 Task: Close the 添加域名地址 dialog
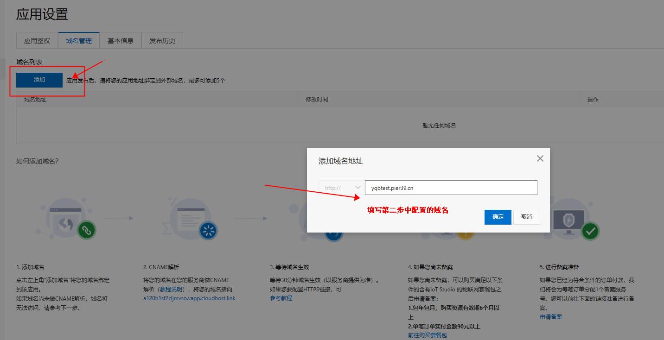540,158
